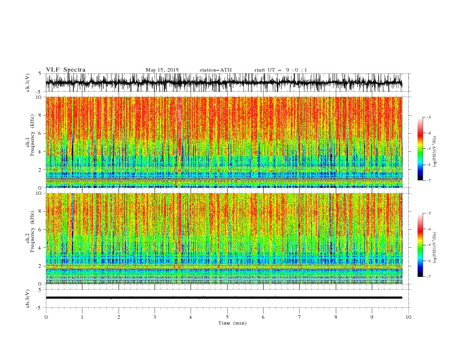Click the '5' tick of the ch.1(V) axis
This screenshot has height=356, width=460.
pyautogui.click(x=40, y=73)
